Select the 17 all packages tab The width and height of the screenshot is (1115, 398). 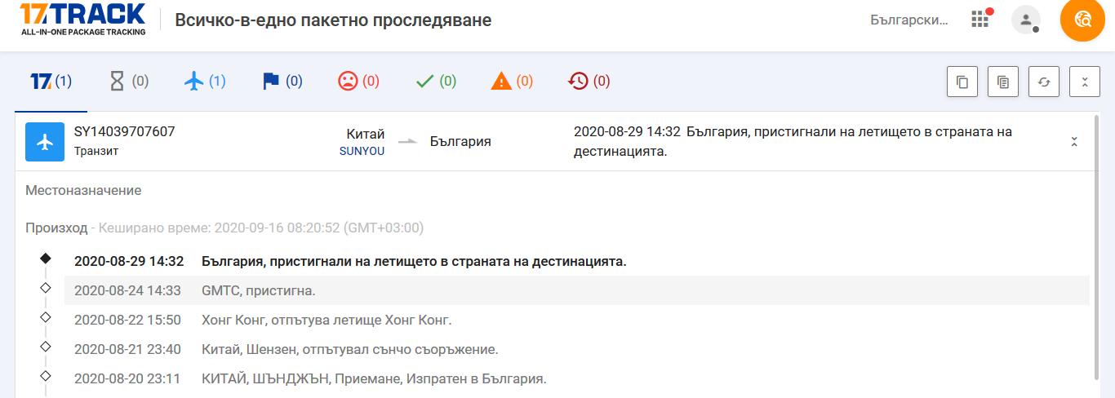[x=51, y=81]
